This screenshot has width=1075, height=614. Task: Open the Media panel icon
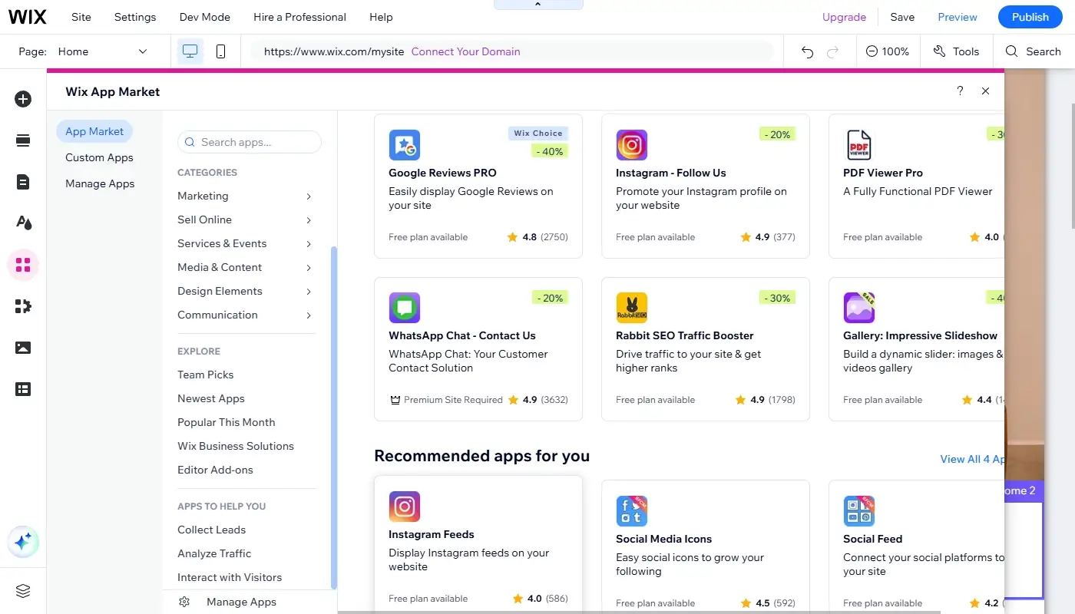coord(23,347)
